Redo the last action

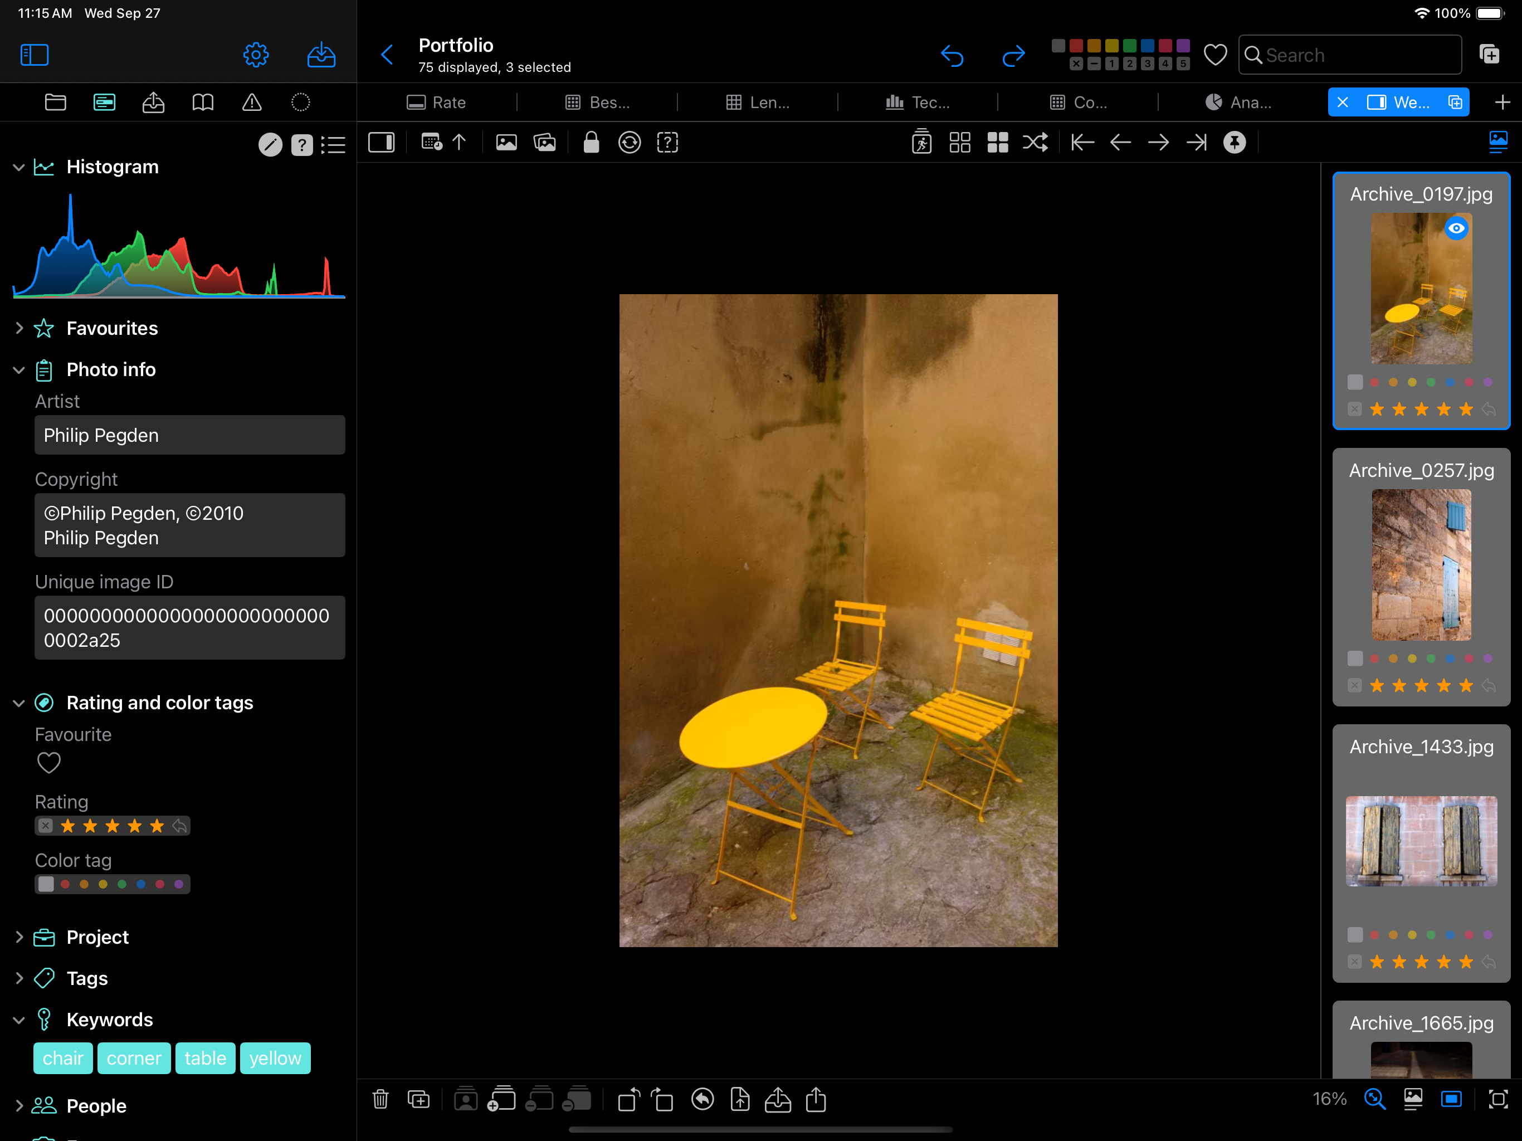1013,55
